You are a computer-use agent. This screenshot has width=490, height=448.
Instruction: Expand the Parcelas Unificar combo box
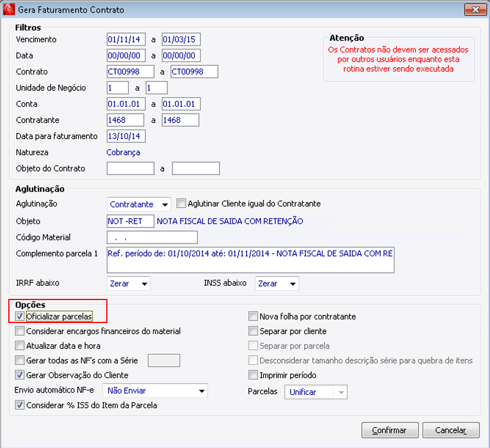316,392
